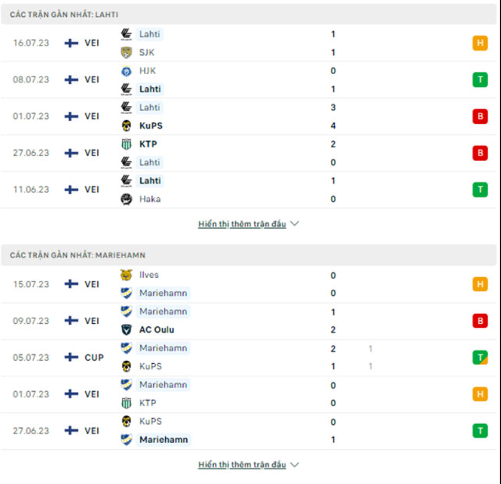This screenshot has height=484, width=501.
Task: Expand more Lahti matches chevron
Action: point(295,224)
